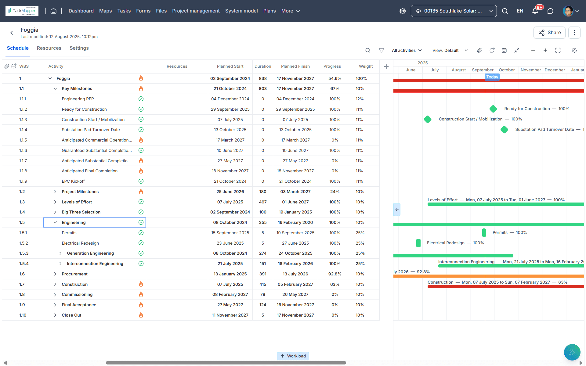Open notifications bell icon

[x=535, y=11]
